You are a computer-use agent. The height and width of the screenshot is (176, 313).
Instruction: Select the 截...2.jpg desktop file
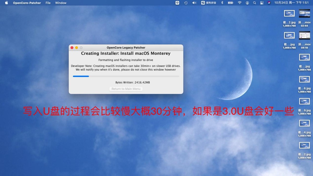click(289, 13)
